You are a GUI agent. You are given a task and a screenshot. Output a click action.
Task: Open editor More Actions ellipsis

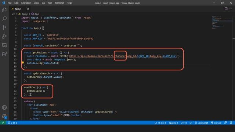[231, 9]
